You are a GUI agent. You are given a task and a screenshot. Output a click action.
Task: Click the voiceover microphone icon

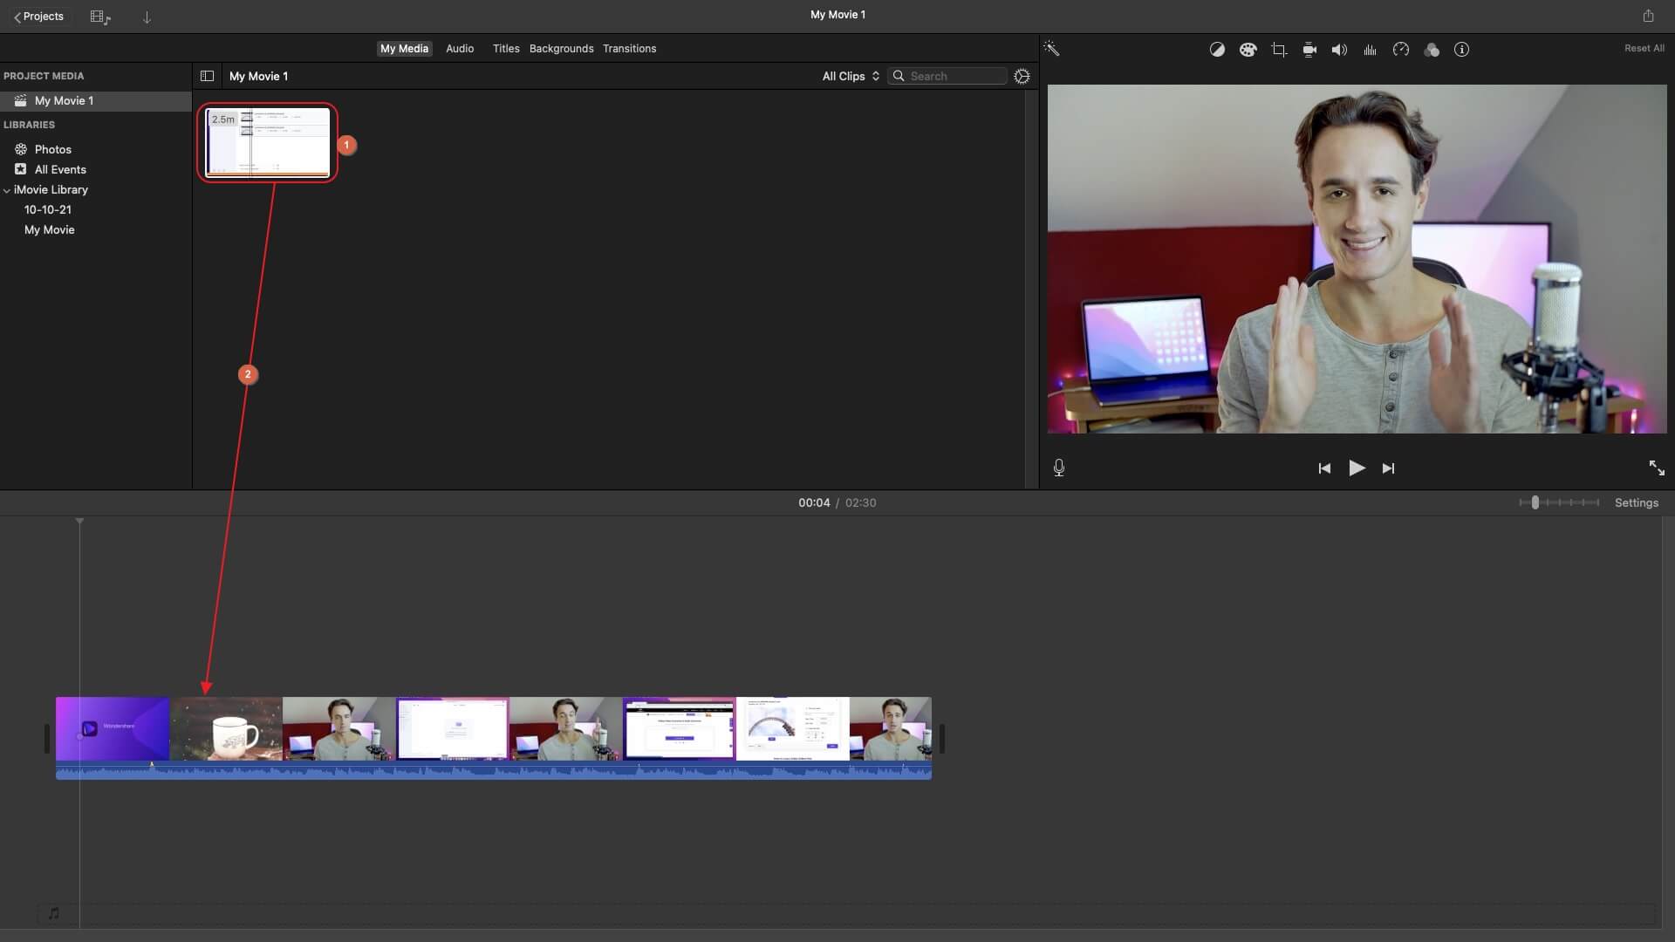1058,468
